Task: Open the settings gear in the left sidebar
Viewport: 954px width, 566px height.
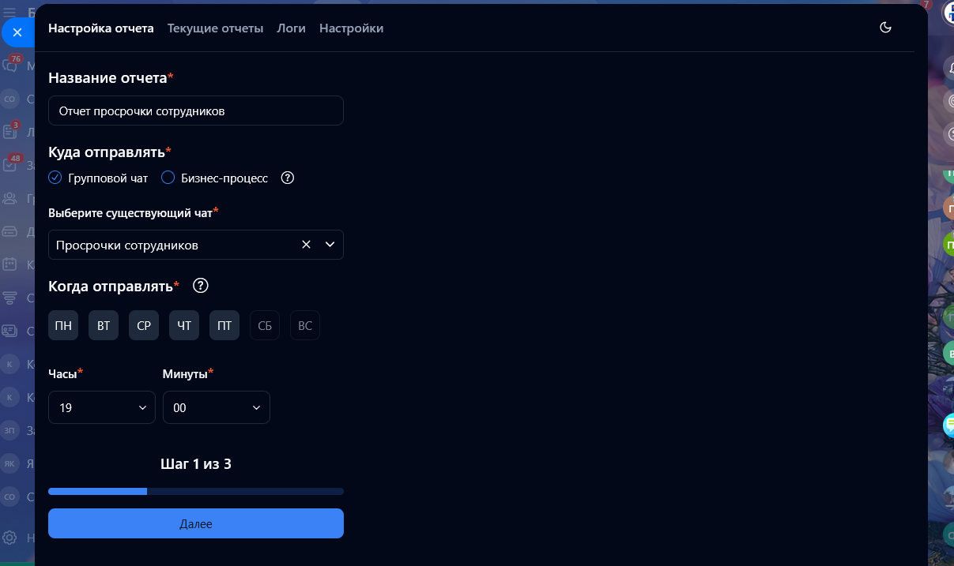Action: 9,538
